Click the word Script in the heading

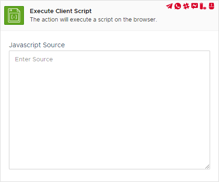[x=83, y=11]
